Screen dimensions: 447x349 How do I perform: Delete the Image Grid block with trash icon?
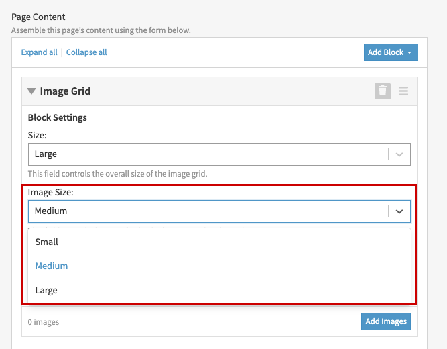tap(382, 91)
